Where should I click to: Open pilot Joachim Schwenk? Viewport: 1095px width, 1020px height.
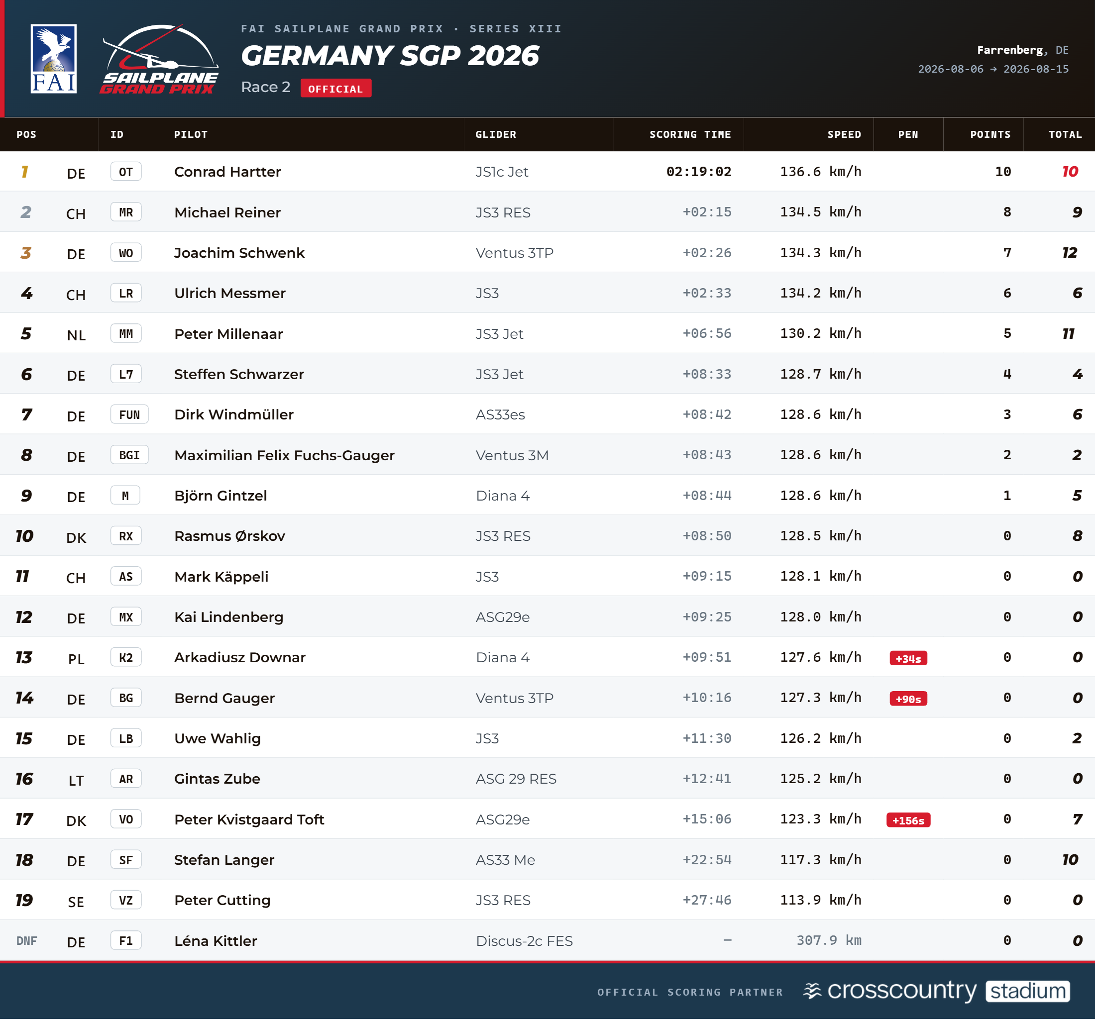point(239,253)
